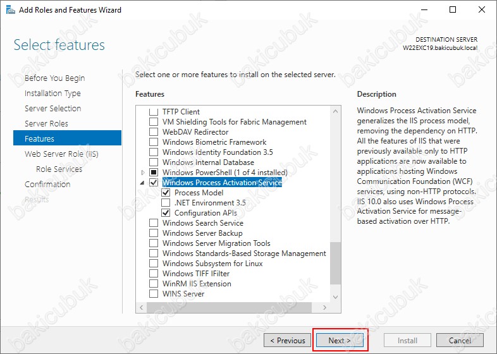Check VM Shielding Tools for Fabric Management

pos(154,122)
